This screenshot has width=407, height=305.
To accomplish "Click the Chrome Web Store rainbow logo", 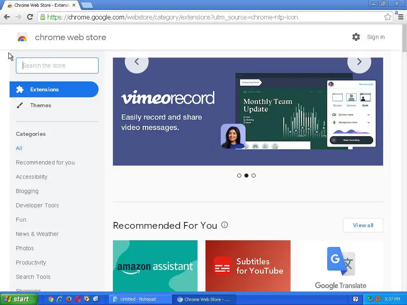I will [22, 37].
